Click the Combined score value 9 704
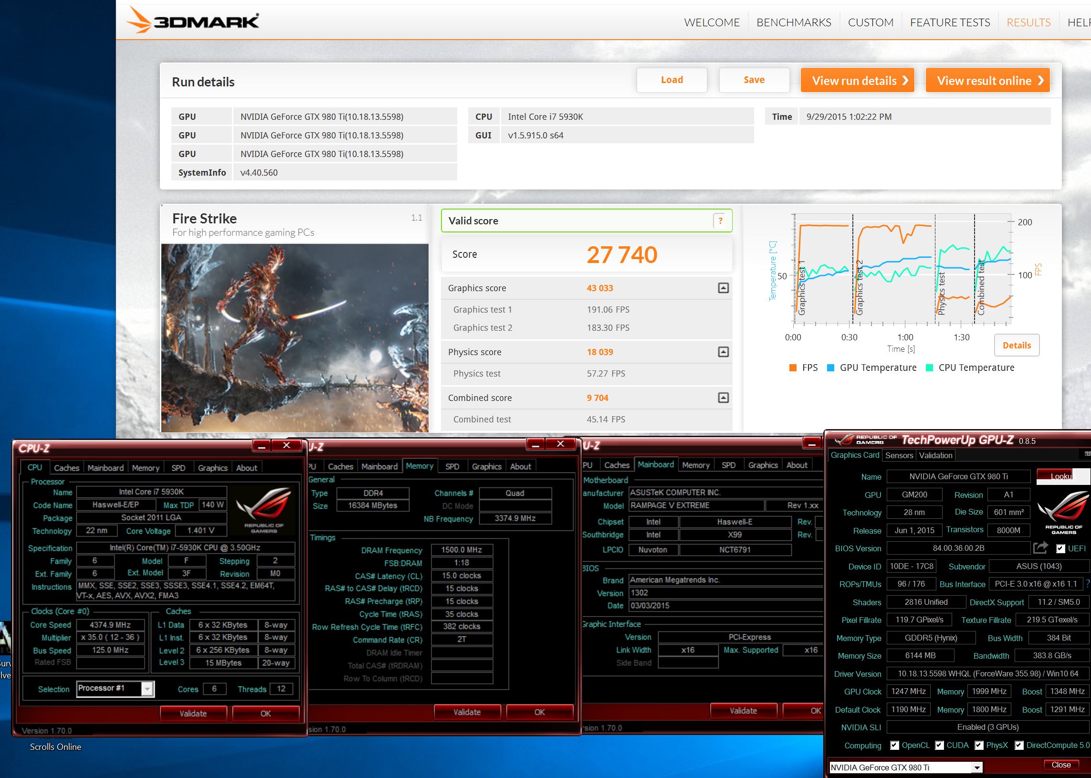The width and height of the screenshot is (1091, 778). 597,398
